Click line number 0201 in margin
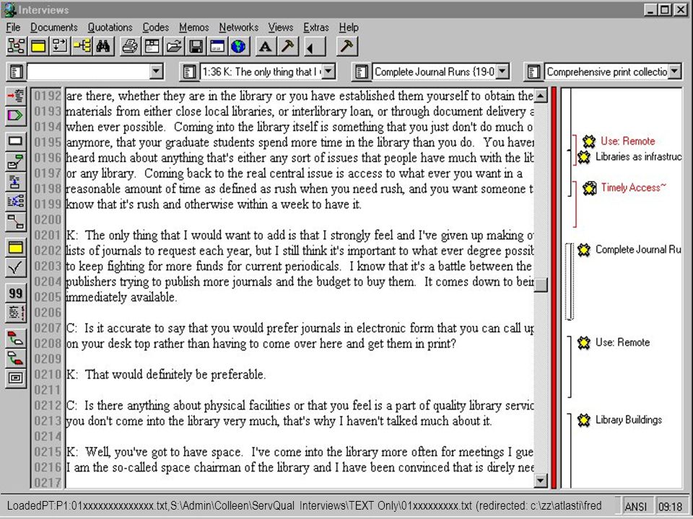The width and height of the screenshot is (693, 519). click(48, 235)
